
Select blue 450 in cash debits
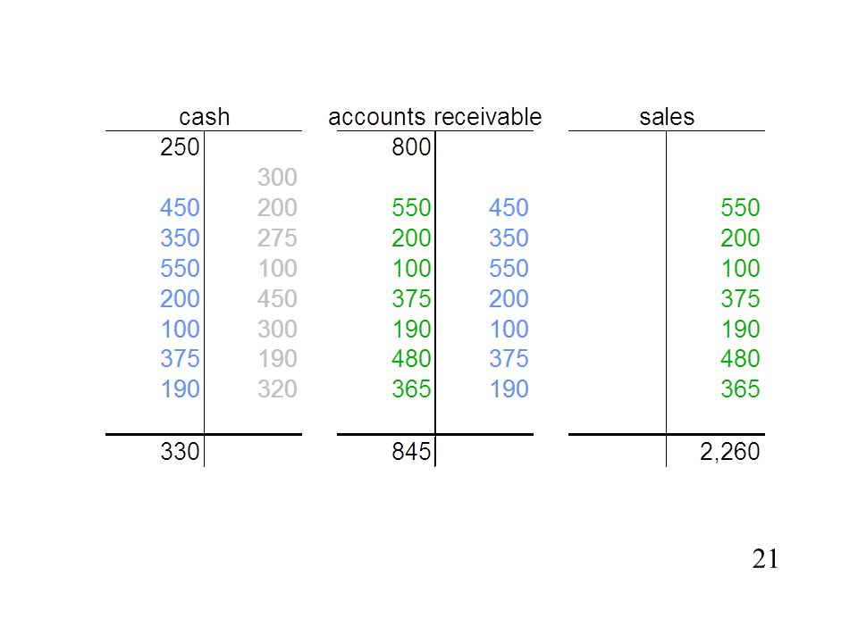coord(180,208)
